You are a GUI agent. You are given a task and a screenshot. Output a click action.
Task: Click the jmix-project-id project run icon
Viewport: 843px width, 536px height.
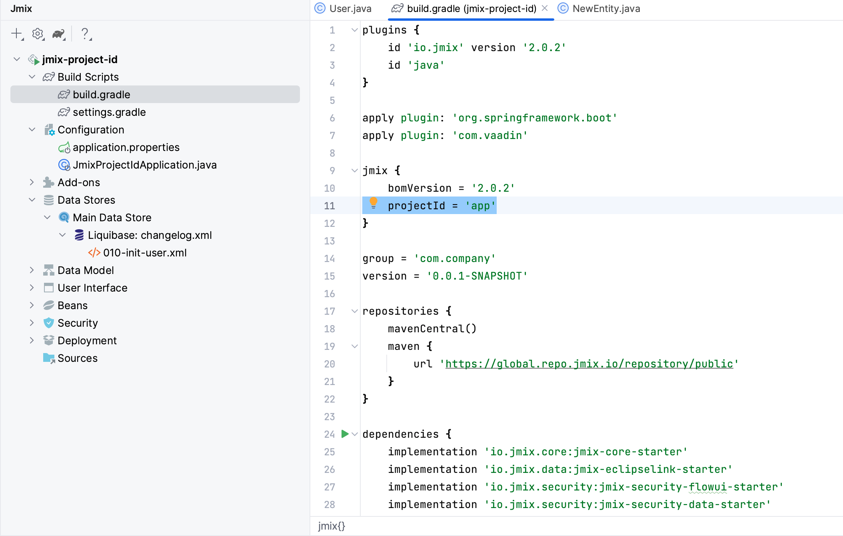pyautogui.click(x=34, y=60)
